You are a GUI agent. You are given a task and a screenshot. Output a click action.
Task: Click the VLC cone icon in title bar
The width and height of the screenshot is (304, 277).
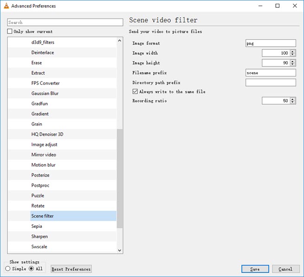point(6,6)
